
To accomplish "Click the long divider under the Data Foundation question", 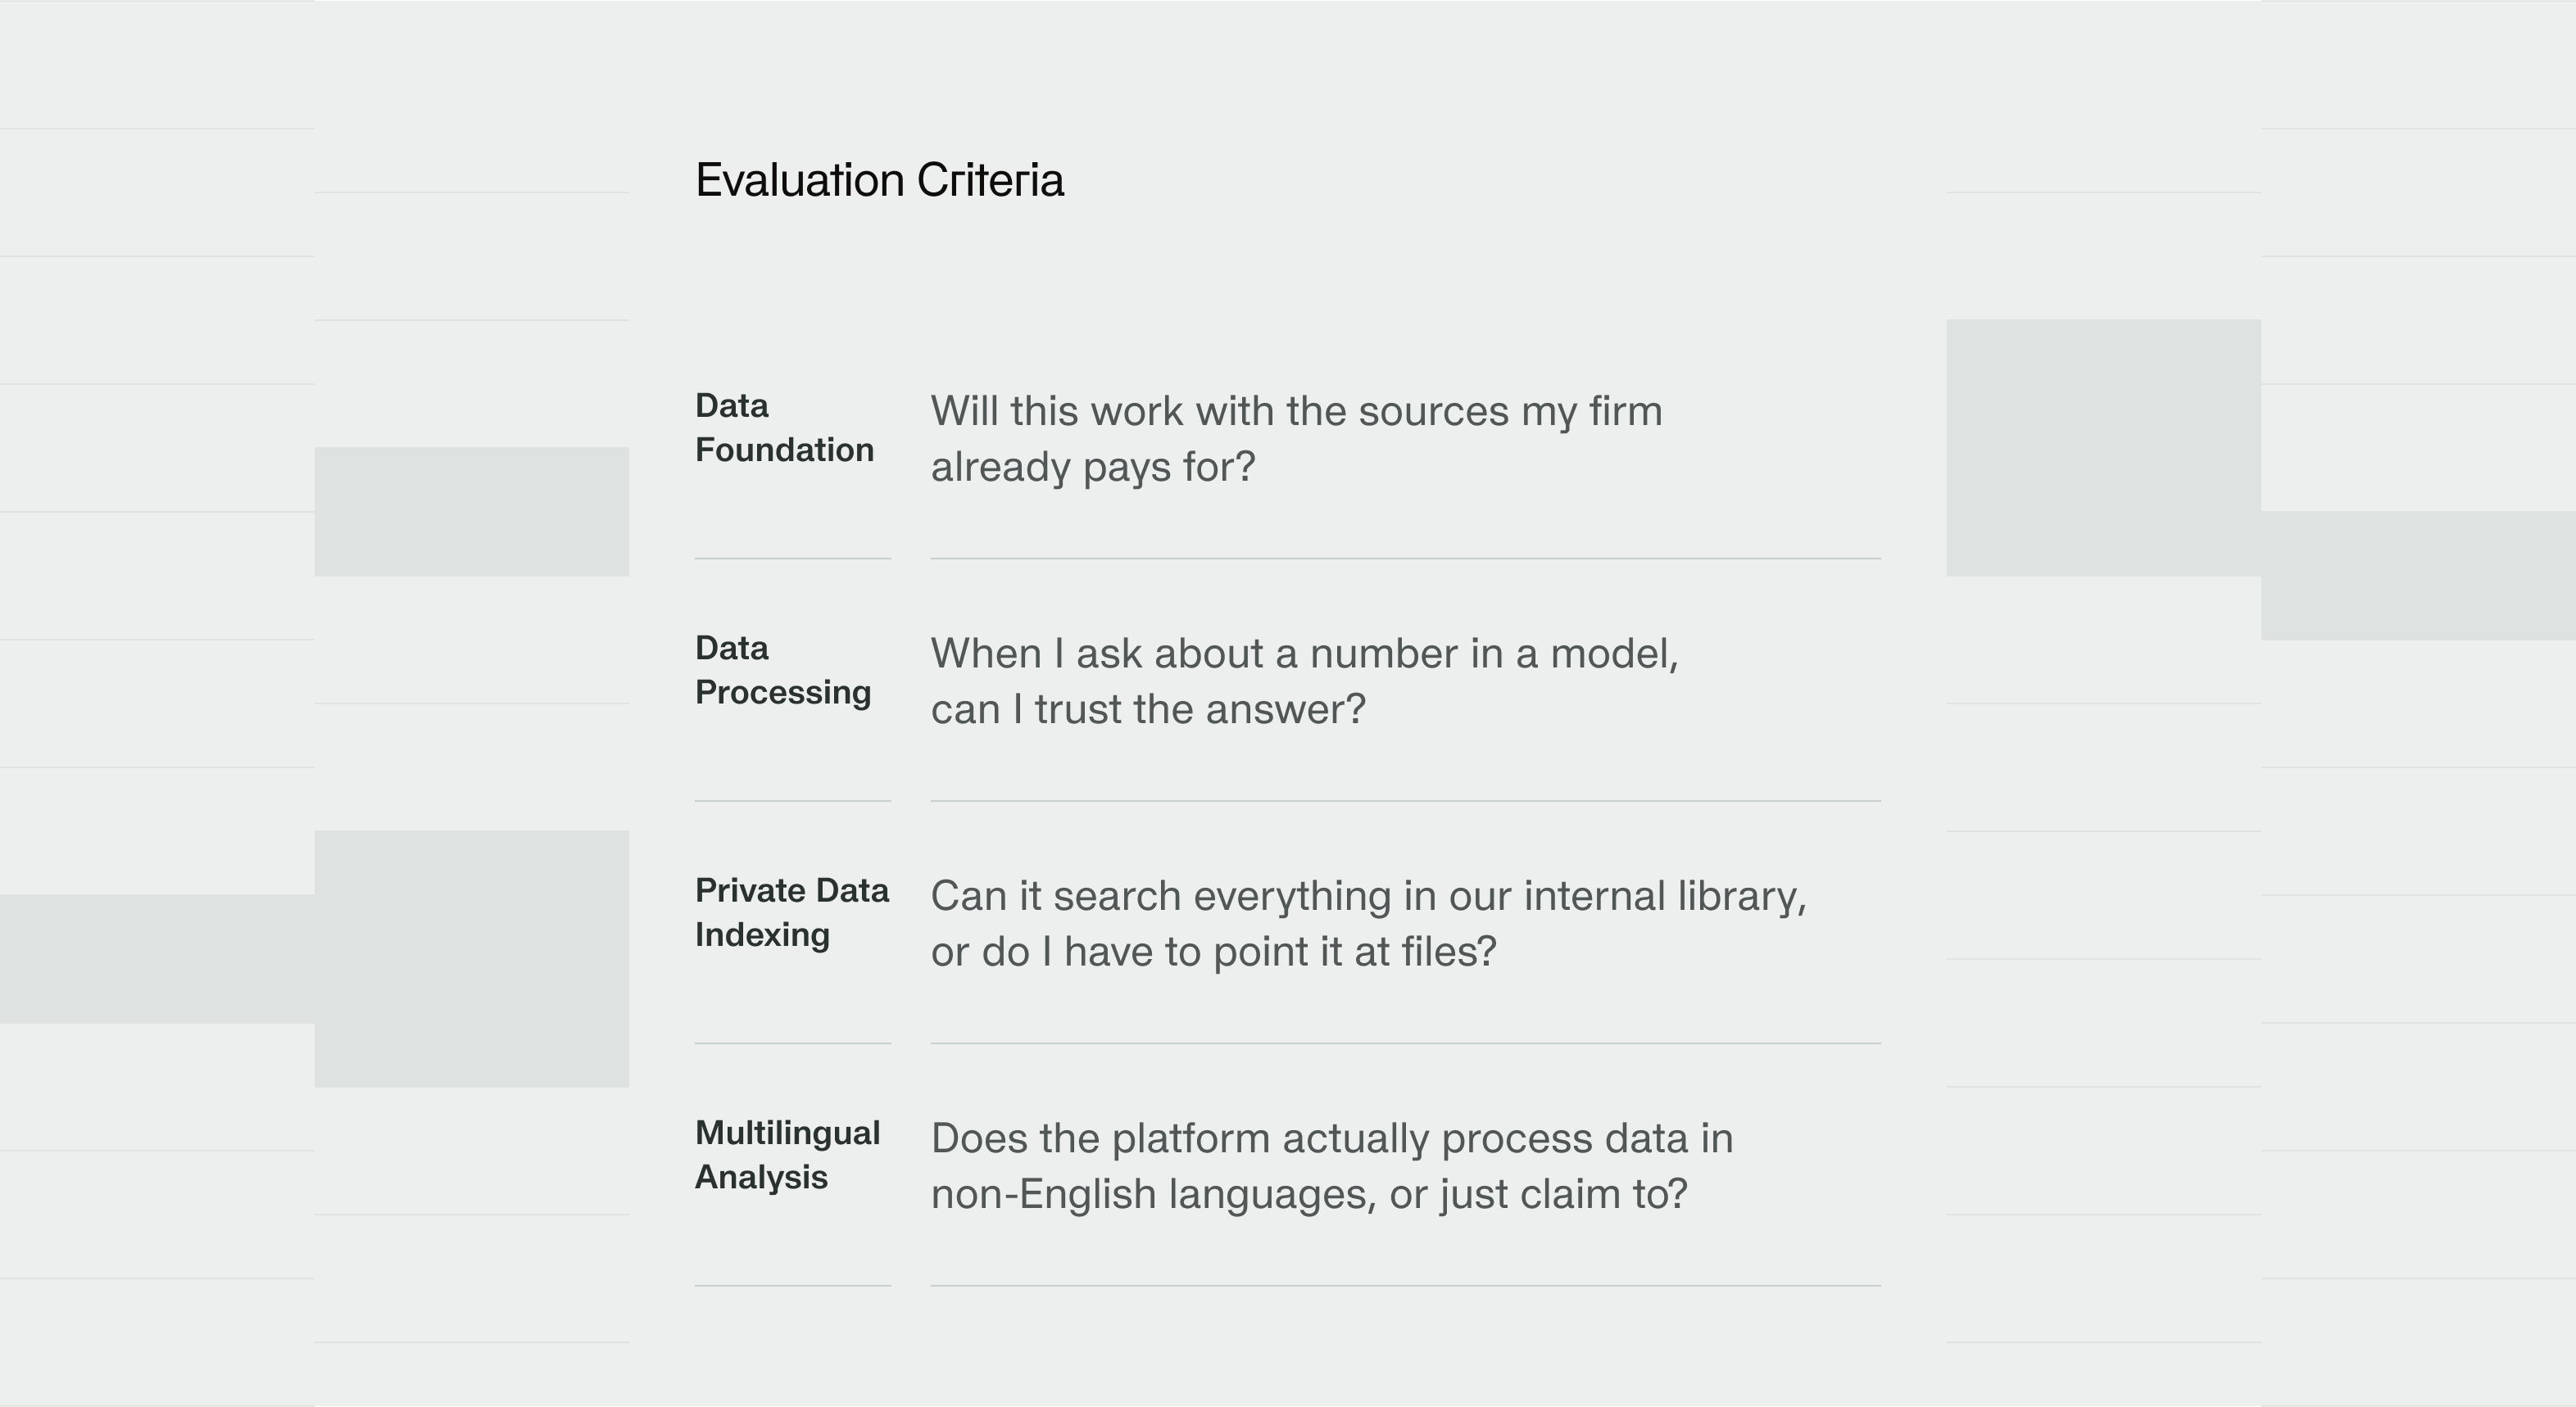I will pos(1405,559).
